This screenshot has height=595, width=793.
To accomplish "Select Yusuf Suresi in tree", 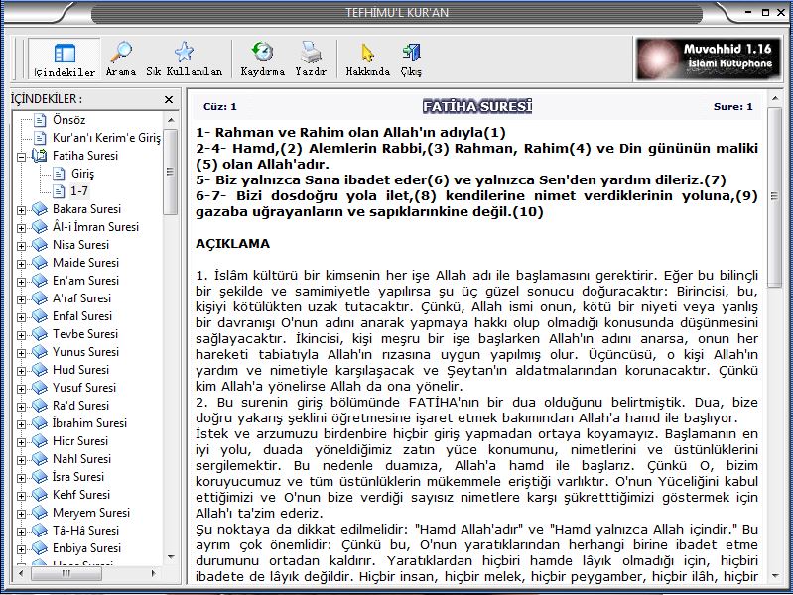I will (x=84, y=388).
